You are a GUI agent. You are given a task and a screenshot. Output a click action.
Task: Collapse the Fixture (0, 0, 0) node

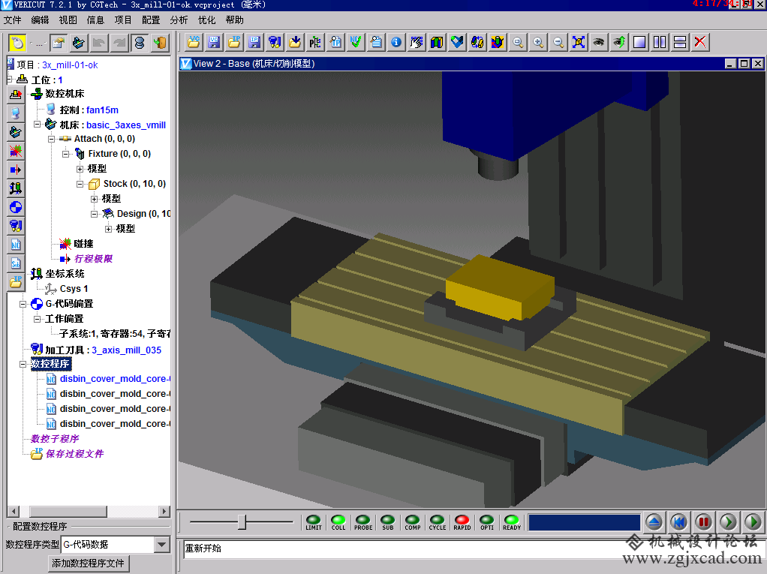(65, 154)
